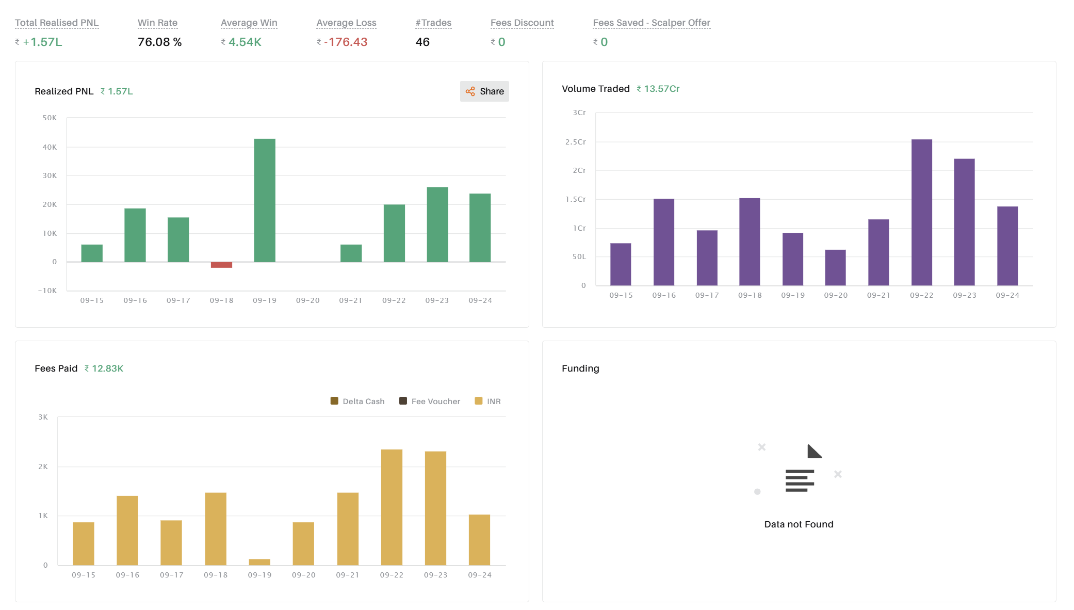Viewport: 1074px width, 610px height.
Task: Click the 09-22 fees paid bar
Action: (x=392, y=507)
